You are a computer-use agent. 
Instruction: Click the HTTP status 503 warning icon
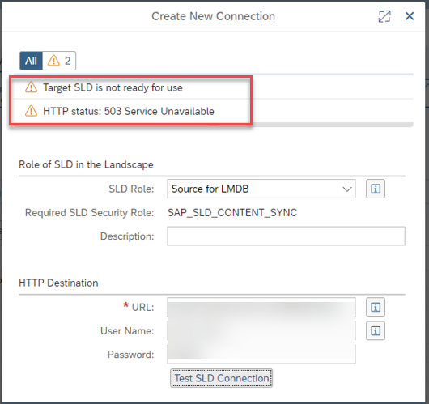(x=31, y=111)
